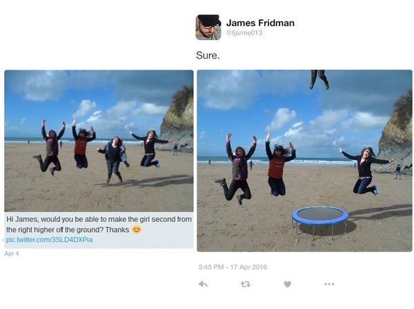Click the girl in red top, original photo

pyautogui.click(x=82, y=144)
